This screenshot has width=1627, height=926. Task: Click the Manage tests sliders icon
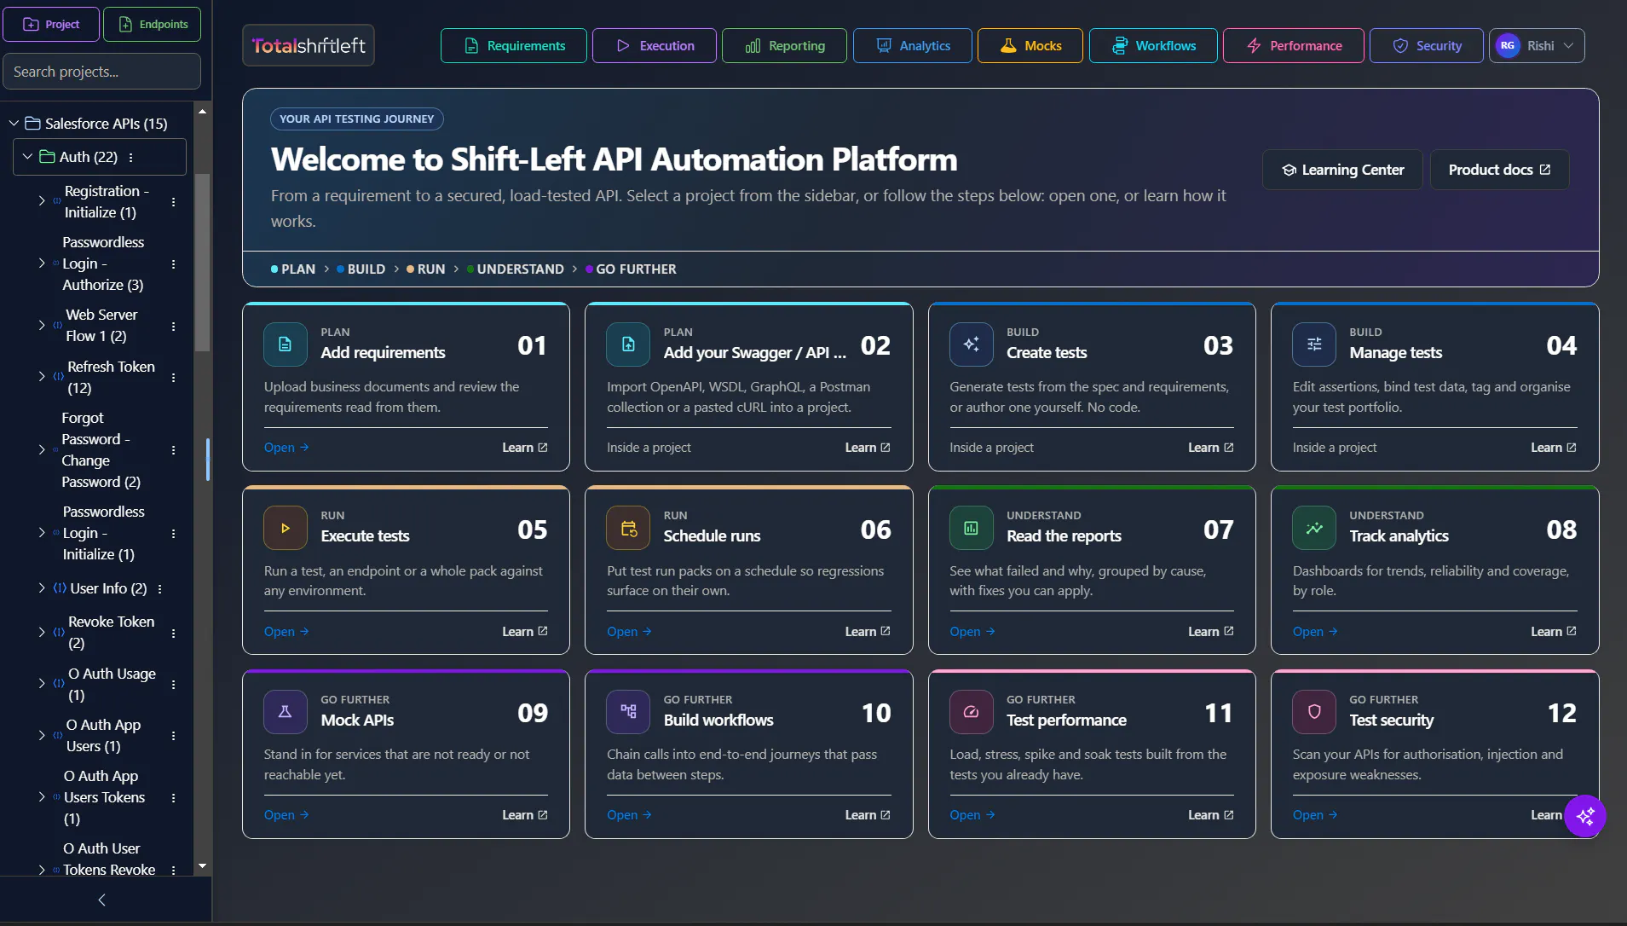[x=1314, y=344]
